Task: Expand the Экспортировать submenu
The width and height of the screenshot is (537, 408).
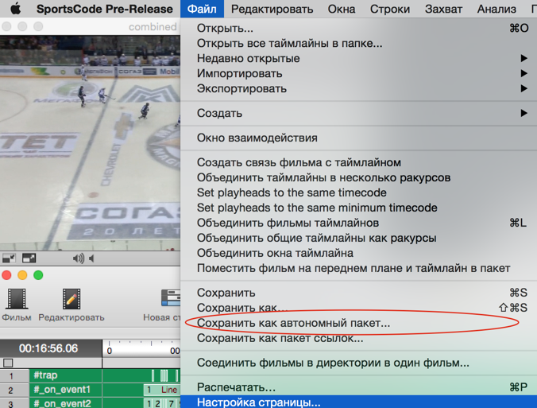Action: tap(358, 88)
